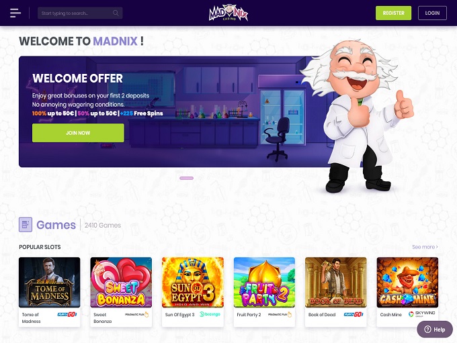Select the active banner carousel indicator
Viewport: 457px width, 343px height.
point(187,178)
